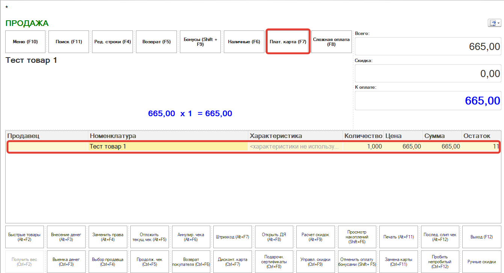Open the help icon dropdown
The image size is (504, 273).
494,23
